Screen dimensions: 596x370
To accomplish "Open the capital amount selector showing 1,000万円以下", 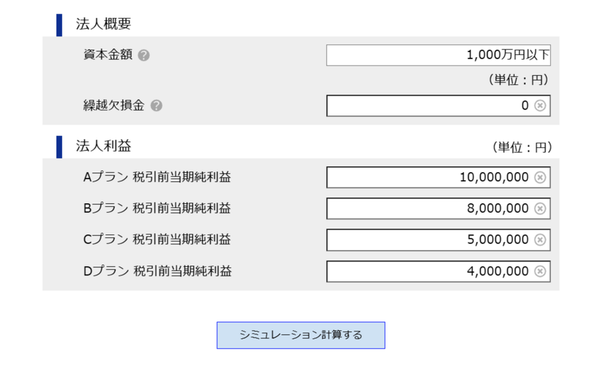I will (x=439, y=55).
